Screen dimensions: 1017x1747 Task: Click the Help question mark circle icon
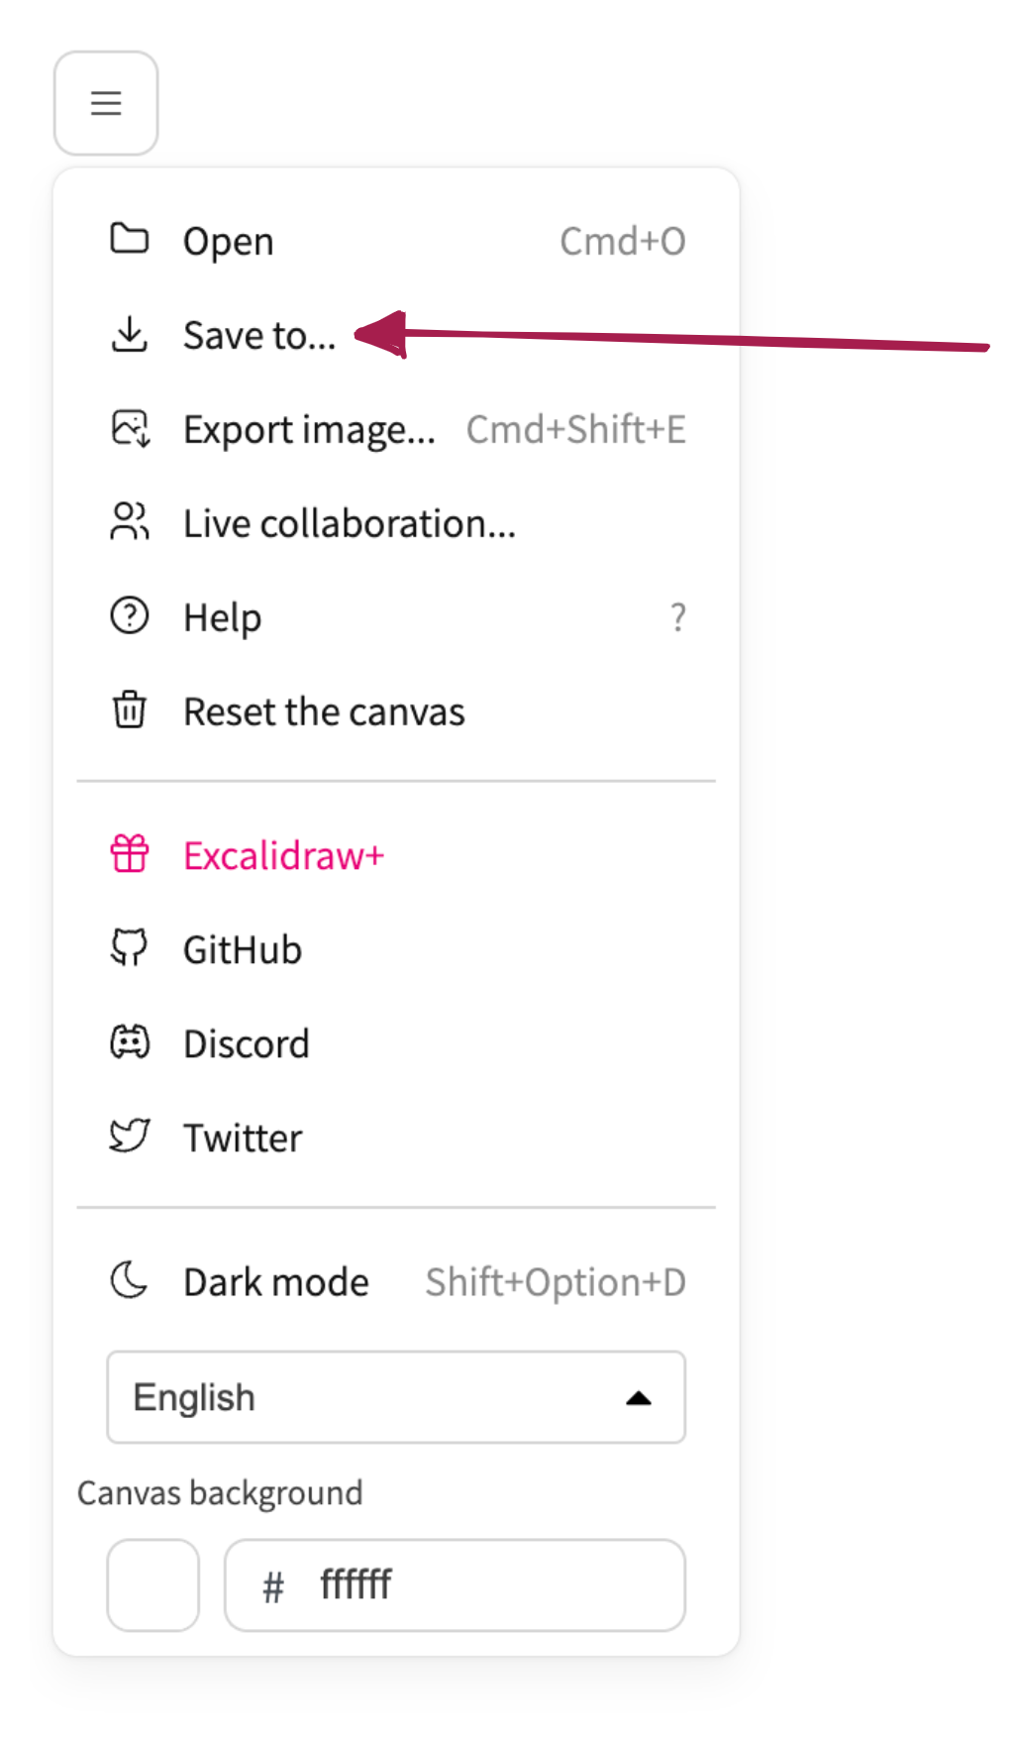(130, 616)
